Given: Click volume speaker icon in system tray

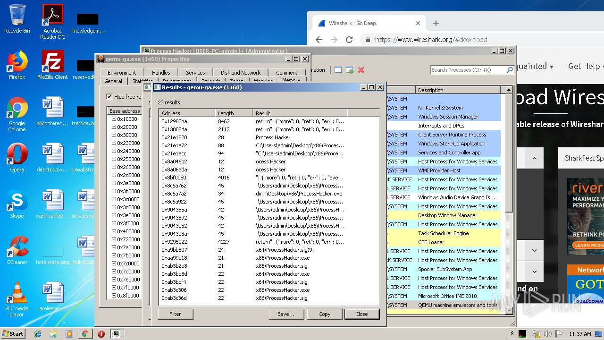Looking at the screenshot, I should click(548, 334).
